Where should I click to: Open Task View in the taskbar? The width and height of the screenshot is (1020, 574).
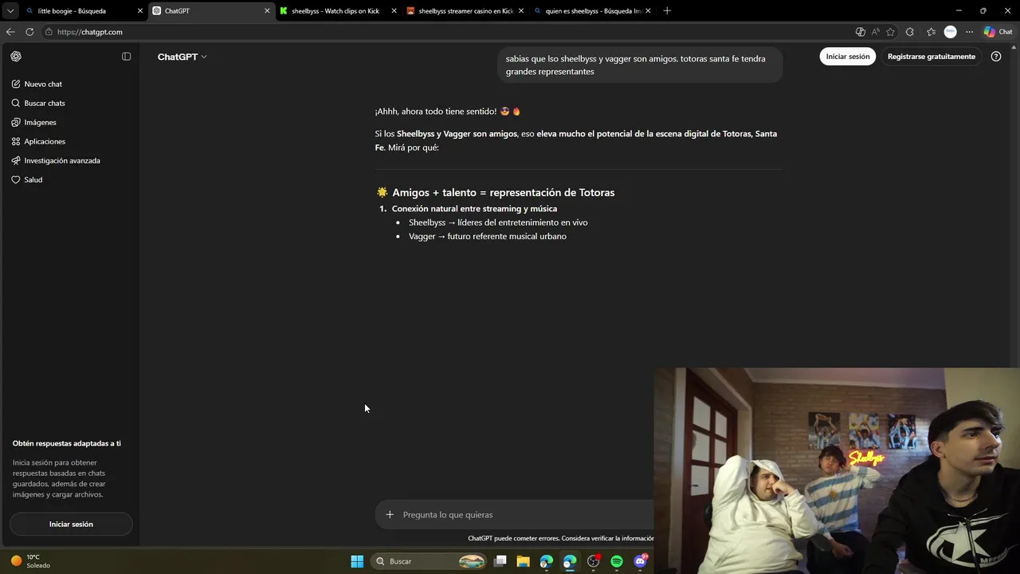click(500, 561)
